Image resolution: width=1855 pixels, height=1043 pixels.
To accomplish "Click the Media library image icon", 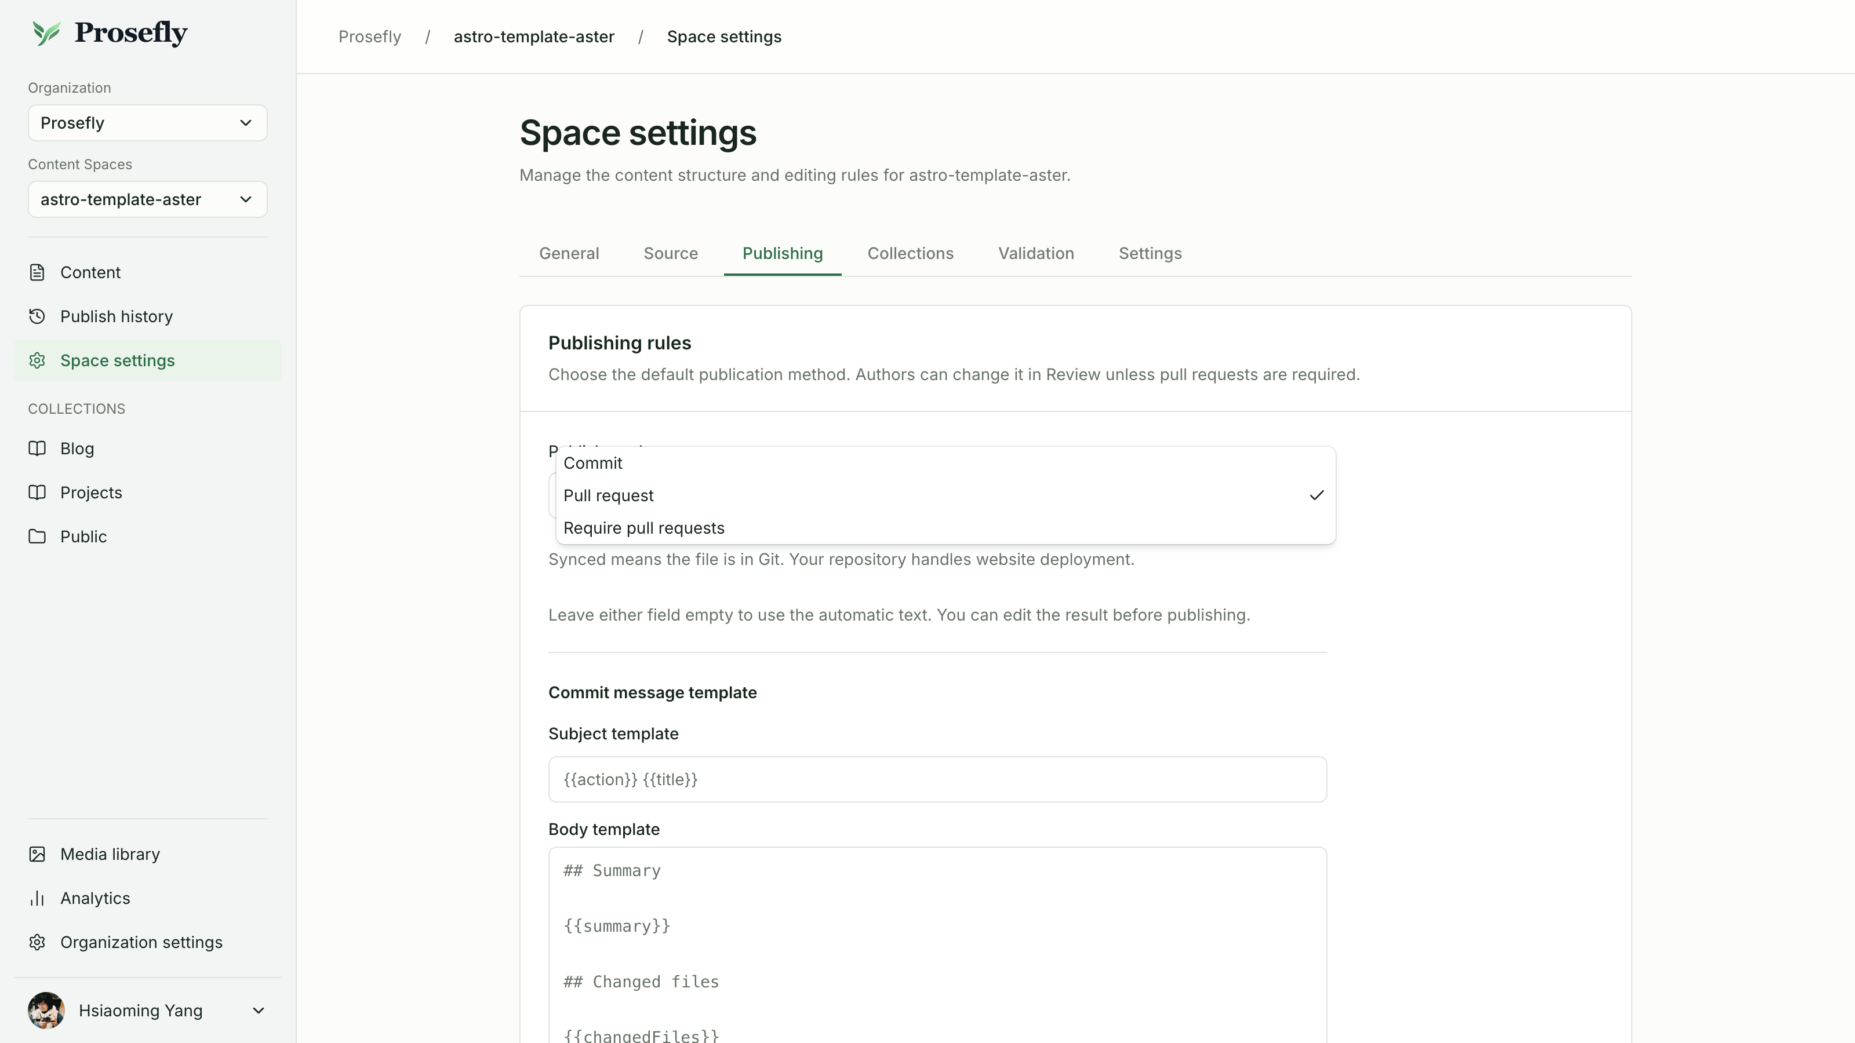I will 38,855.
